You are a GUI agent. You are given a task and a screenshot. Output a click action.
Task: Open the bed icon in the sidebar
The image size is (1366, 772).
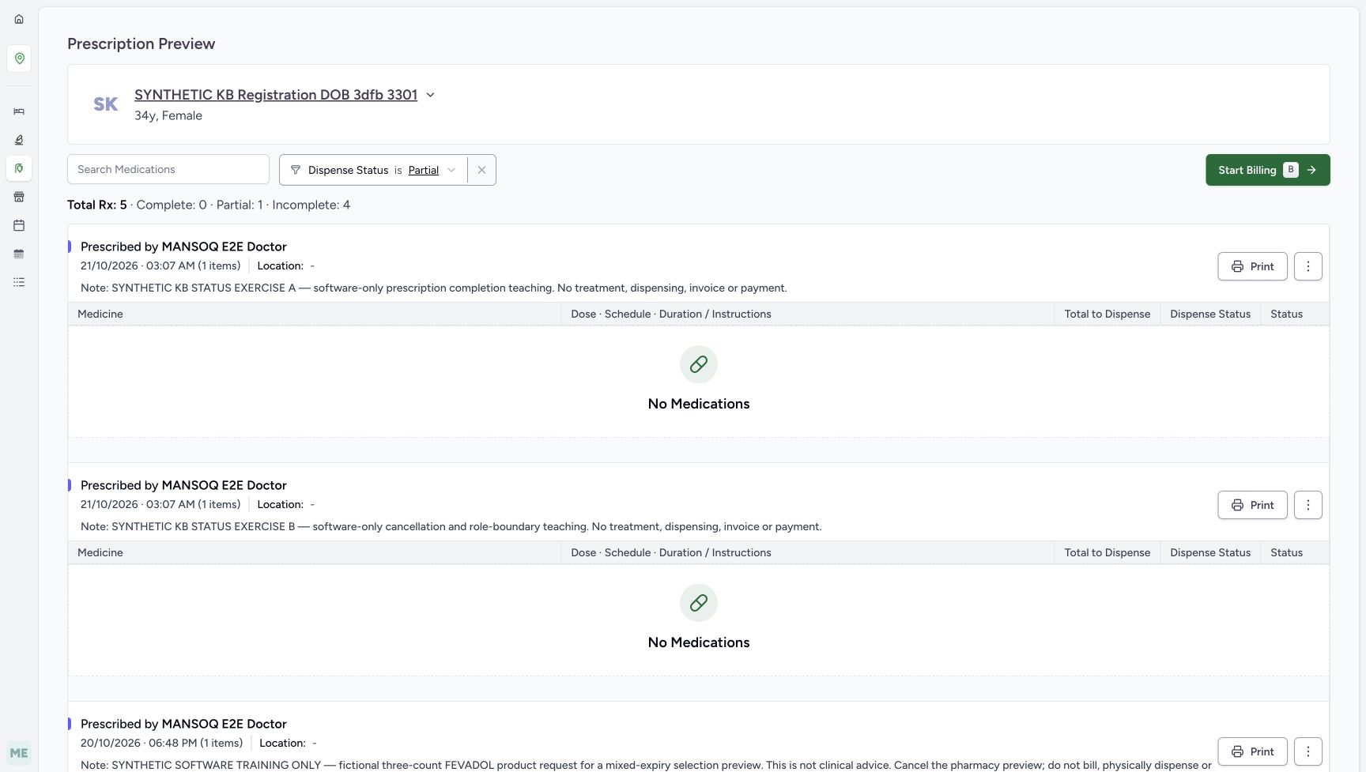tap(19, 111)
